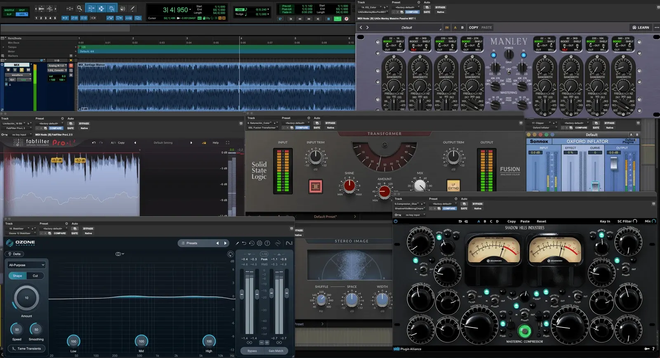
Task: Go to next preset arrow in FabFilter
Action: tap(191, 143)
